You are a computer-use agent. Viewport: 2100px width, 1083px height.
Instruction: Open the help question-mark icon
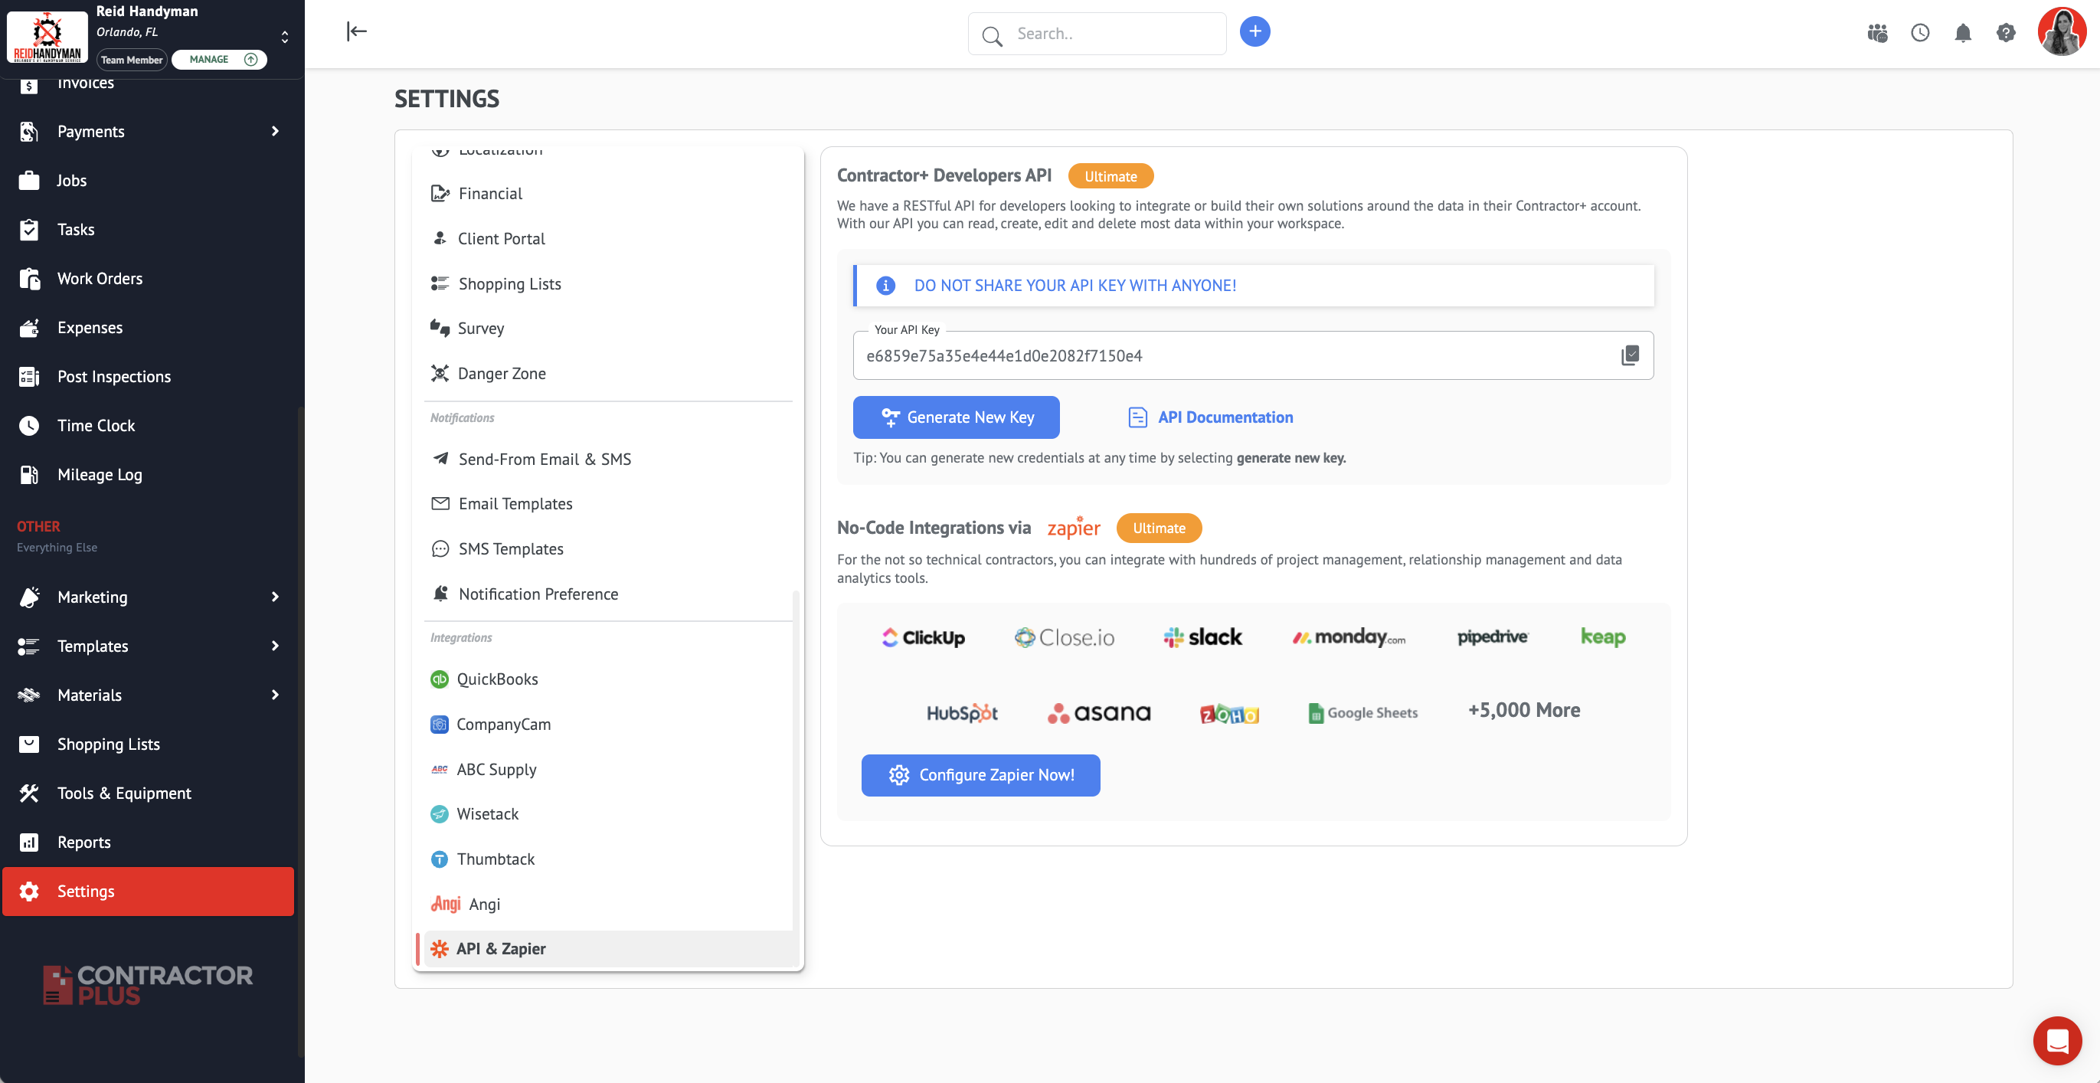click(x=2006, y=33)
